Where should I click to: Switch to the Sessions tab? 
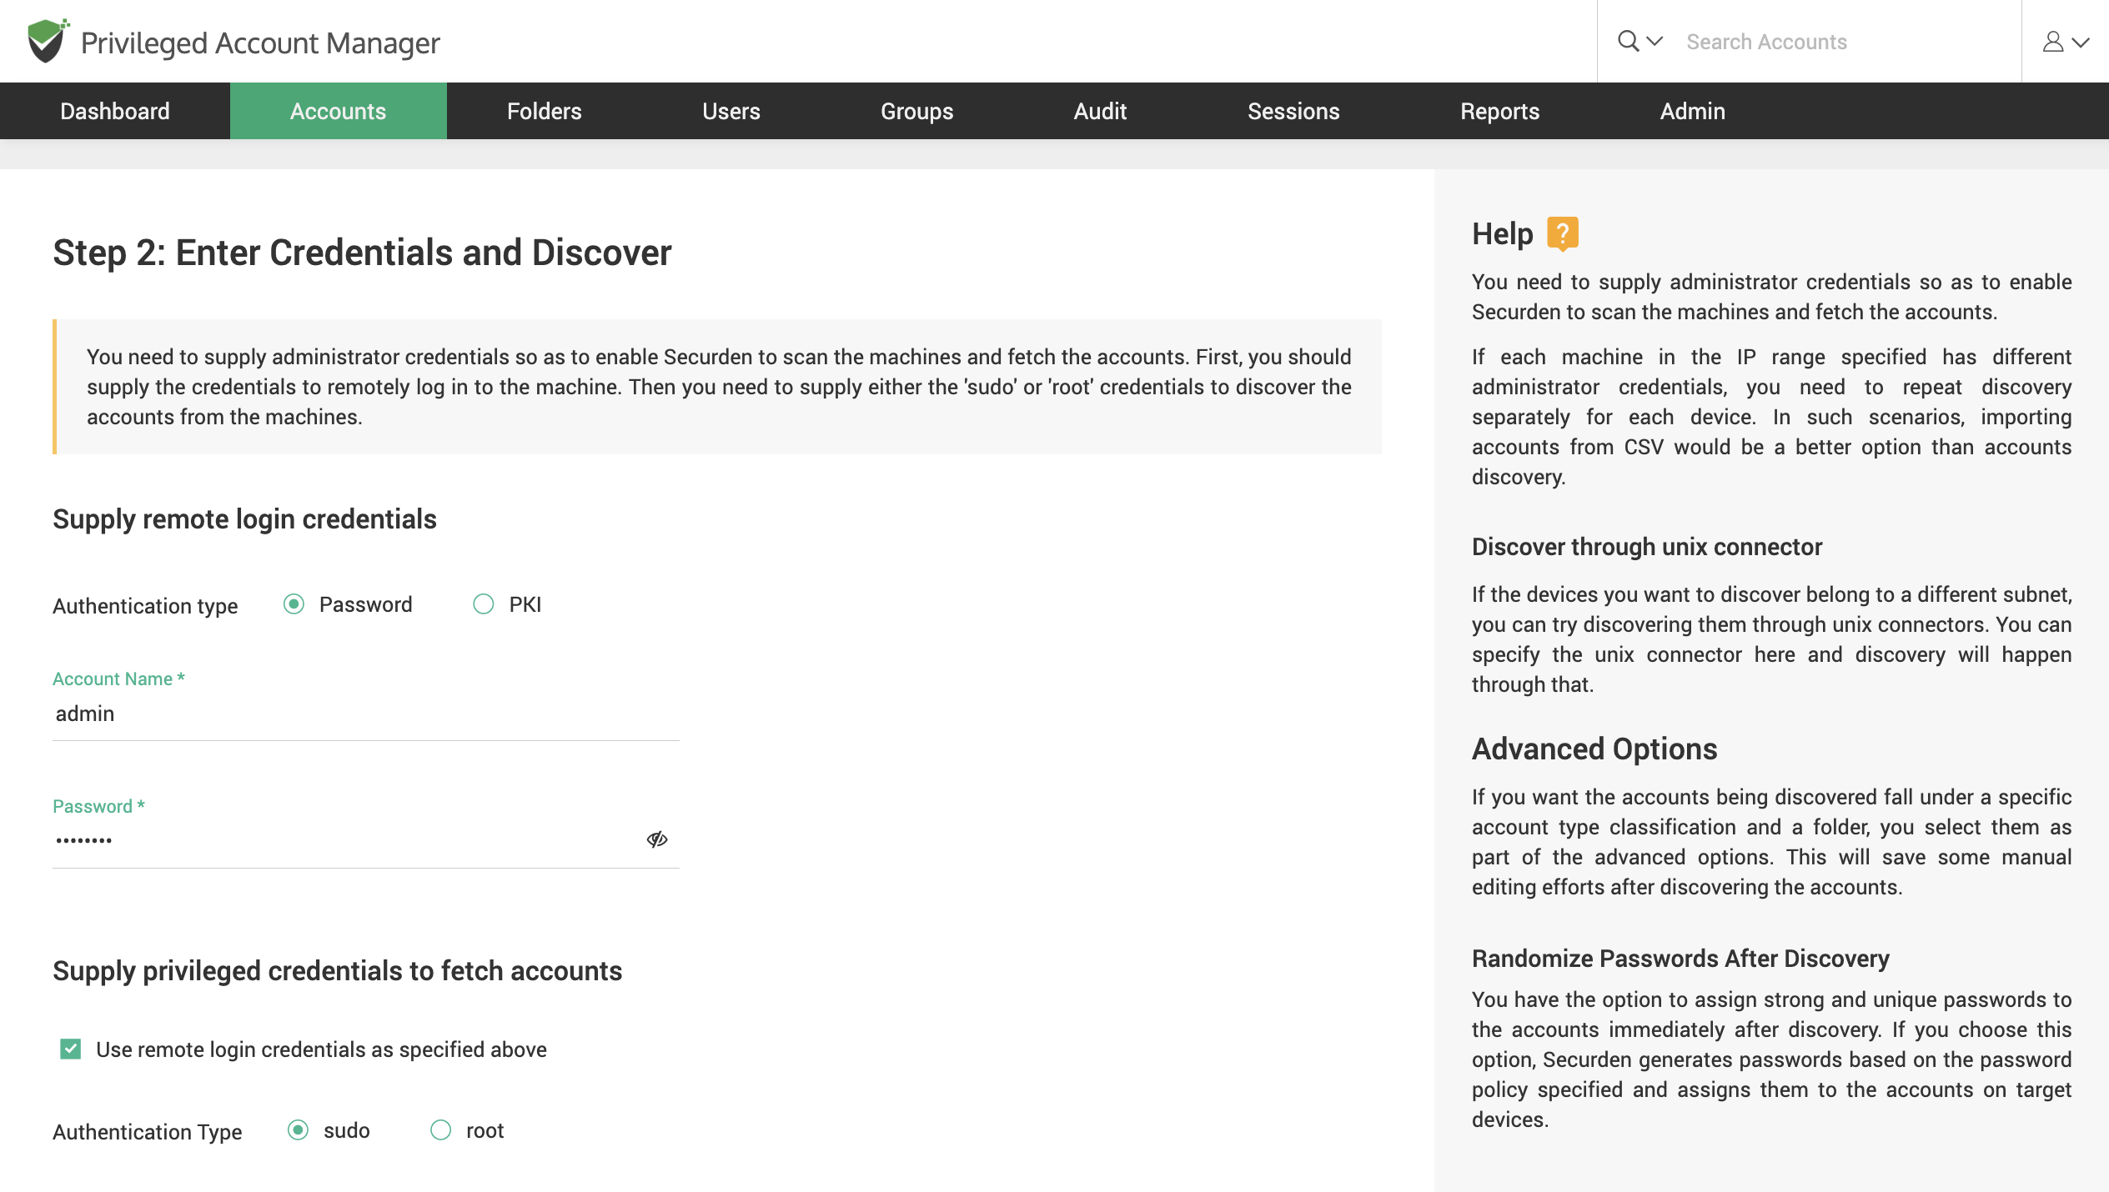pyautogui.click(x=1293, y=112)
